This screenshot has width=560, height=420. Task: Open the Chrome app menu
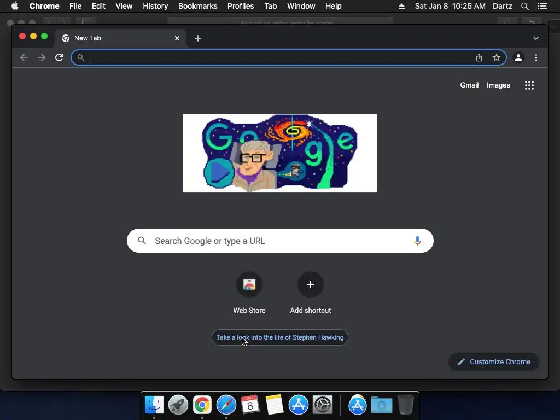[44, 6]
